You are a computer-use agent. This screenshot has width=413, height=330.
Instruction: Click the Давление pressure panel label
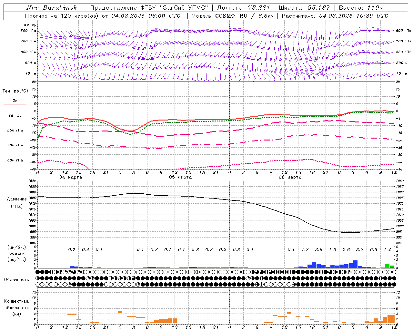pos(17,199)
